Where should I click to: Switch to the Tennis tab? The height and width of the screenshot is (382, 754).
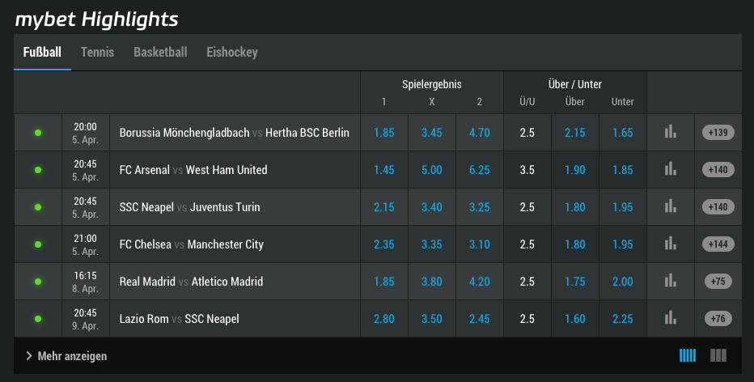[x=98, y=52]
